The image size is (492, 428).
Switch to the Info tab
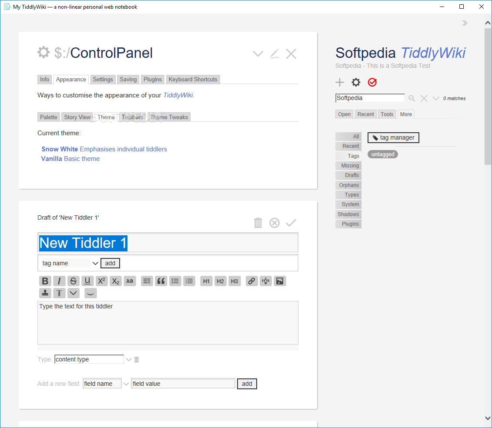(44, 80)
